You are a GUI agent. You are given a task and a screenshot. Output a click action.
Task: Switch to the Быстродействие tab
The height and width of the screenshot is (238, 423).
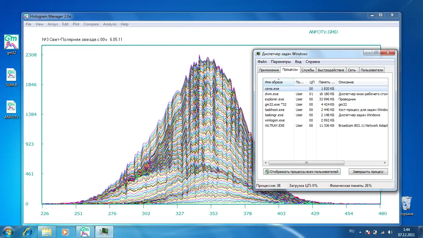[331, 70]
